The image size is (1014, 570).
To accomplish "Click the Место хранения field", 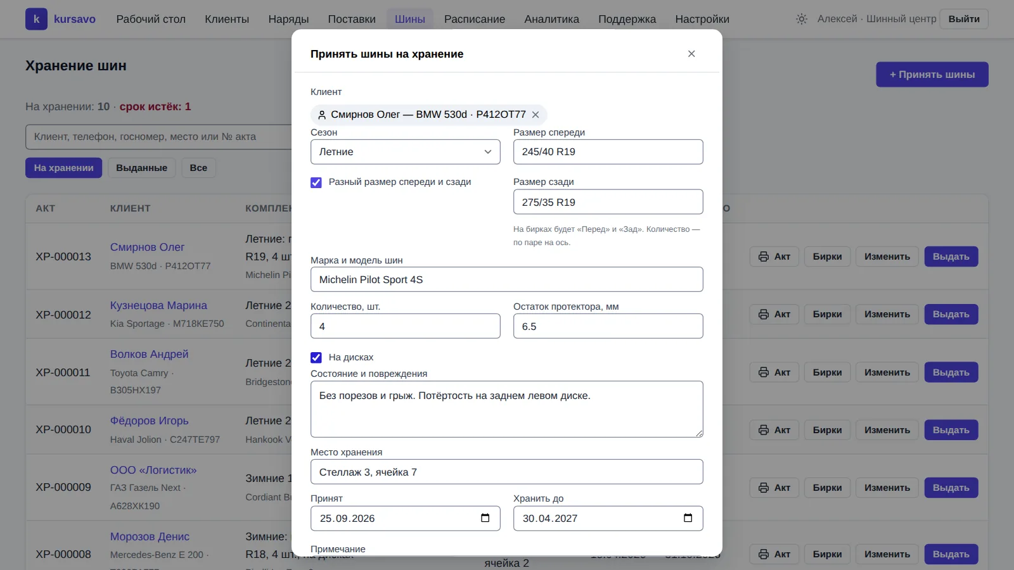I will [x=507, y=472].
